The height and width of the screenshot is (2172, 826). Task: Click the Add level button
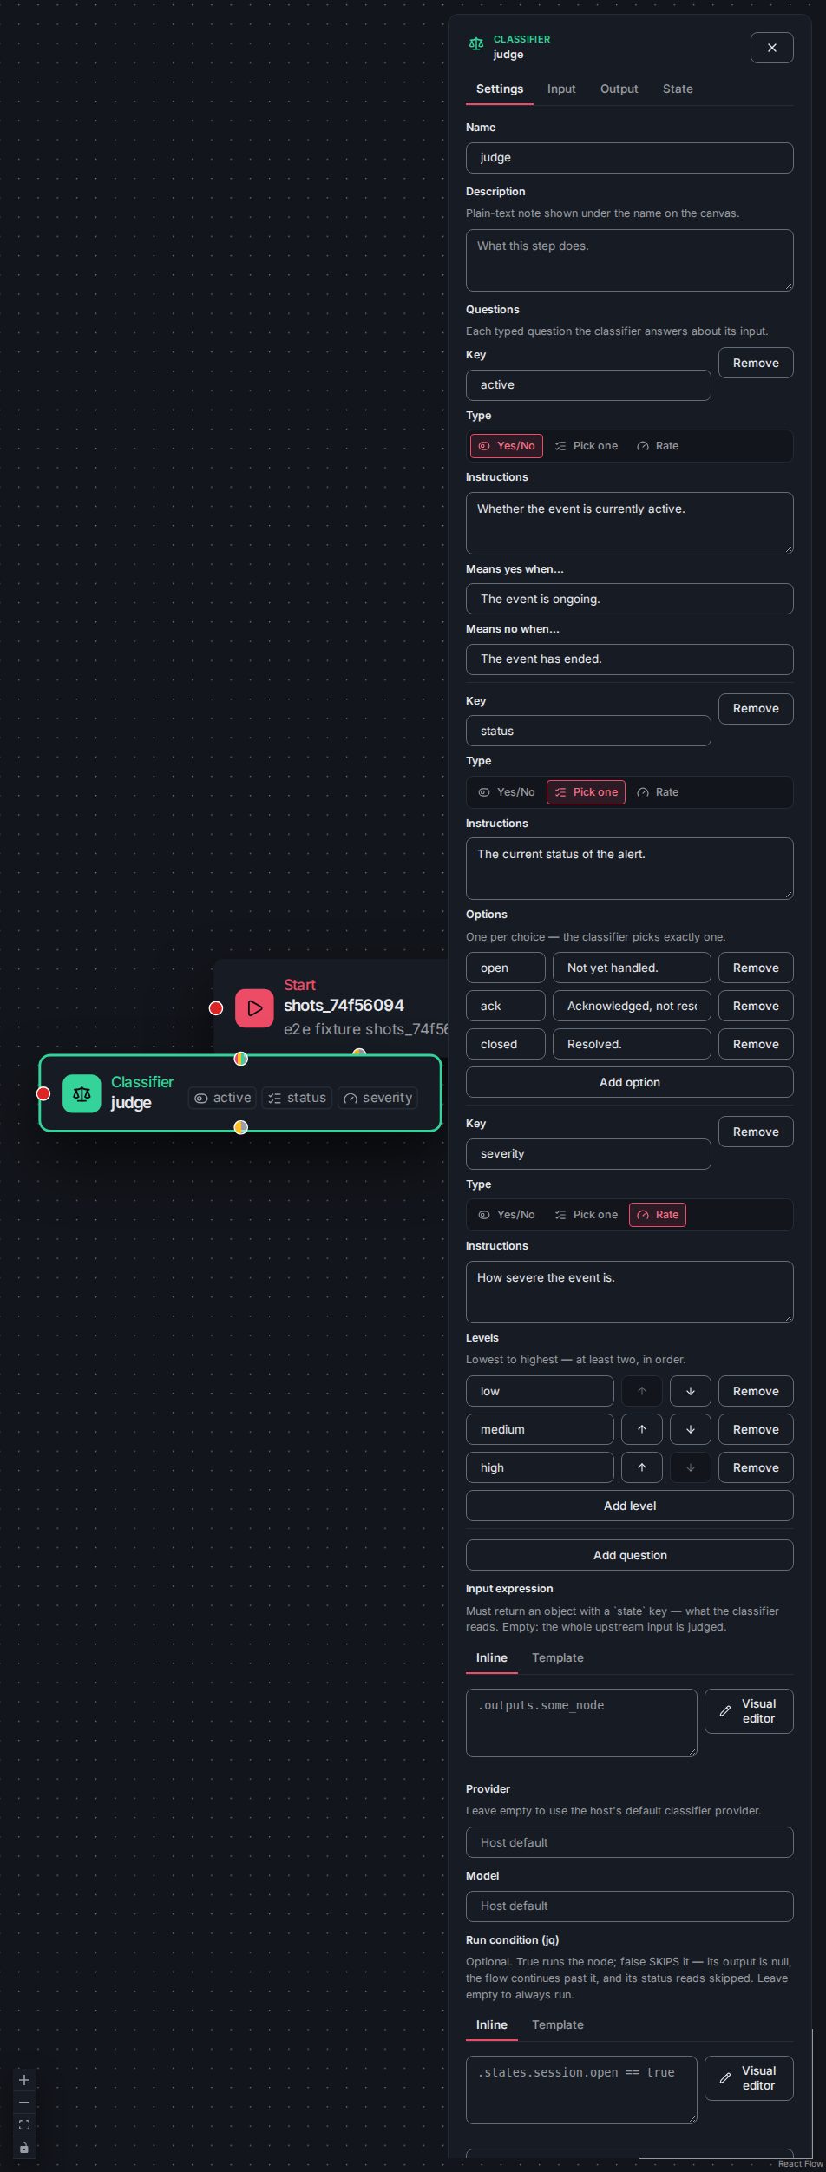pos(630,1506)
